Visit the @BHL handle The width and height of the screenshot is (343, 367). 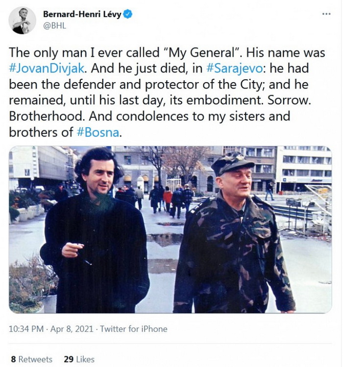coord(54,26)
